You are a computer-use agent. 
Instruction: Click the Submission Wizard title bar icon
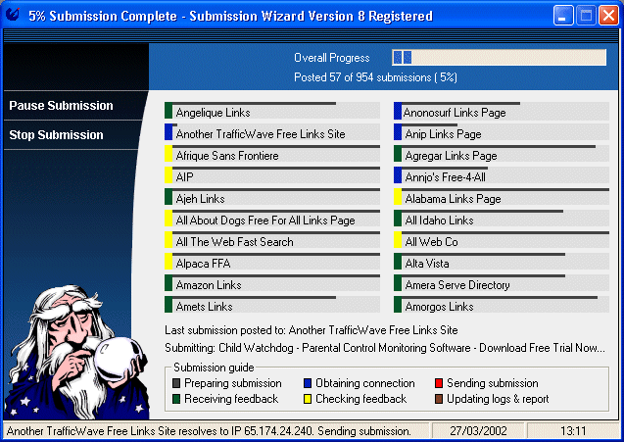tap(14, 15)
